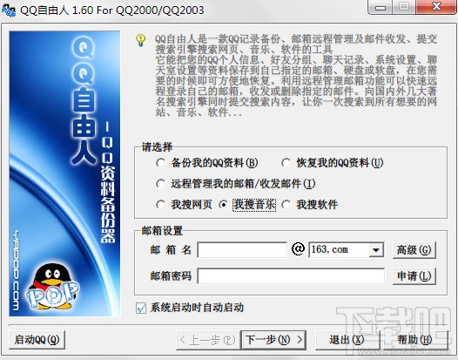Close the QQ自由人 window
Viewport: 458px width, 360px height.
tap(436, 7)
